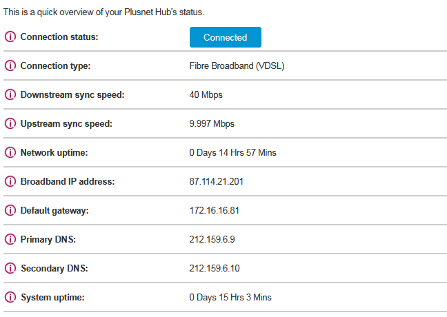Screen dimensions: 447x317
Task: Show info for Network uptime row
Action: click(x=10, y=153)
